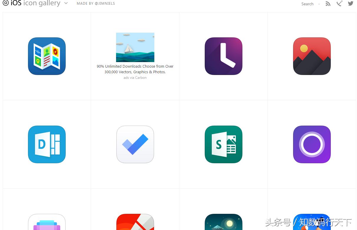Click the Twitter bird icon in header
Viewport: 357px width, 230px height.
click(351, 4)
